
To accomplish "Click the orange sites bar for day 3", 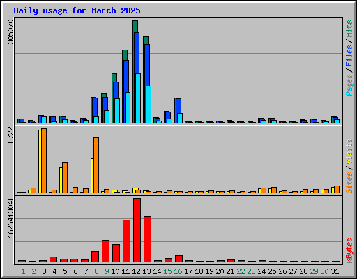I will pos(44,160).
